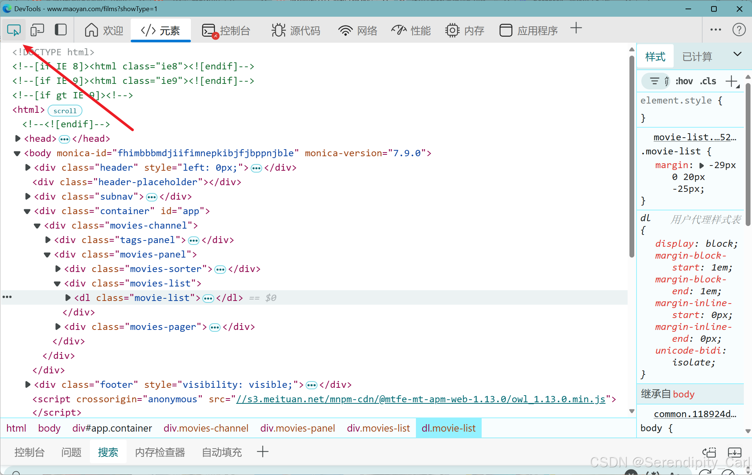Open the DevTools help question icon
Image resolution: width=752 pixels, height=475 pixels.
[739, 30]
